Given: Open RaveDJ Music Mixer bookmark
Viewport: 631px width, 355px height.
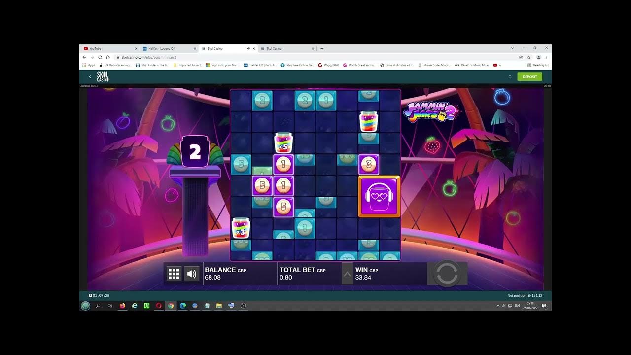Looking at the screenshot, I should [472, 65].
